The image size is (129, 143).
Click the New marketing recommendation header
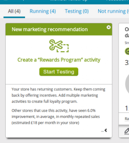point(59,29)
